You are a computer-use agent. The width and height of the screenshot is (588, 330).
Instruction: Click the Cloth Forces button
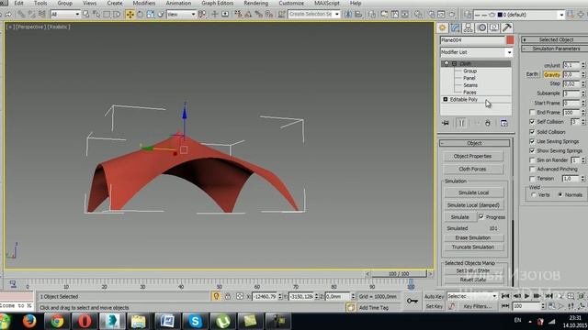pos(473,169)
